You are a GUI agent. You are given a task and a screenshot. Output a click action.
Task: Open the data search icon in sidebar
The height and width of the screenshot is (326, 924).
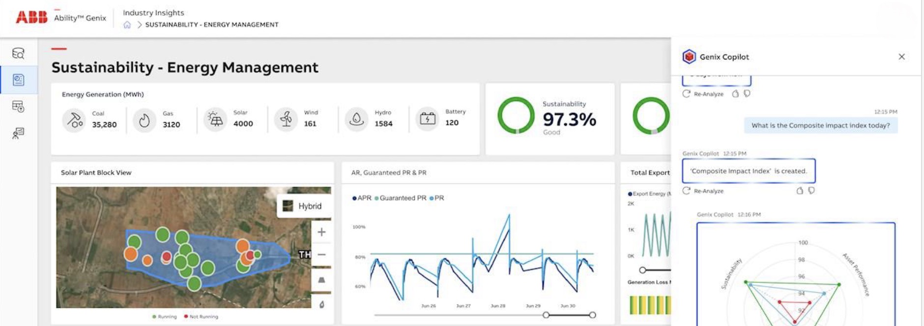click(18, 53)
